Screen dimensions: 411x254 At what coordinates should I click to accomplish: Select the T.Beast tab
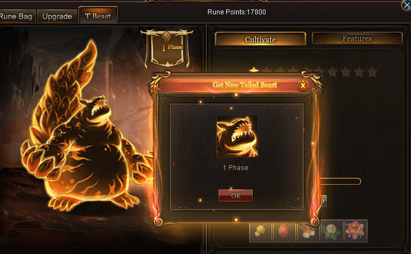pos(98,16)
